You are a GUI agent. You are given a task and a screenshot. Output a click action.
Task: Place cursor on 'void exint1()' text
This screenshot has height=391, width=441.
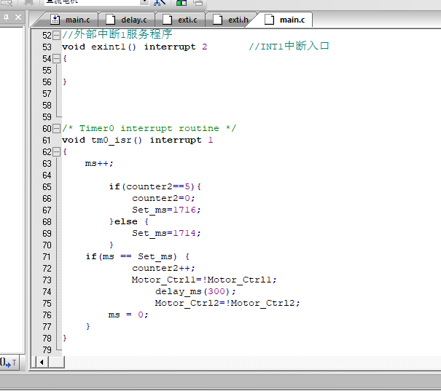(99, 47)
